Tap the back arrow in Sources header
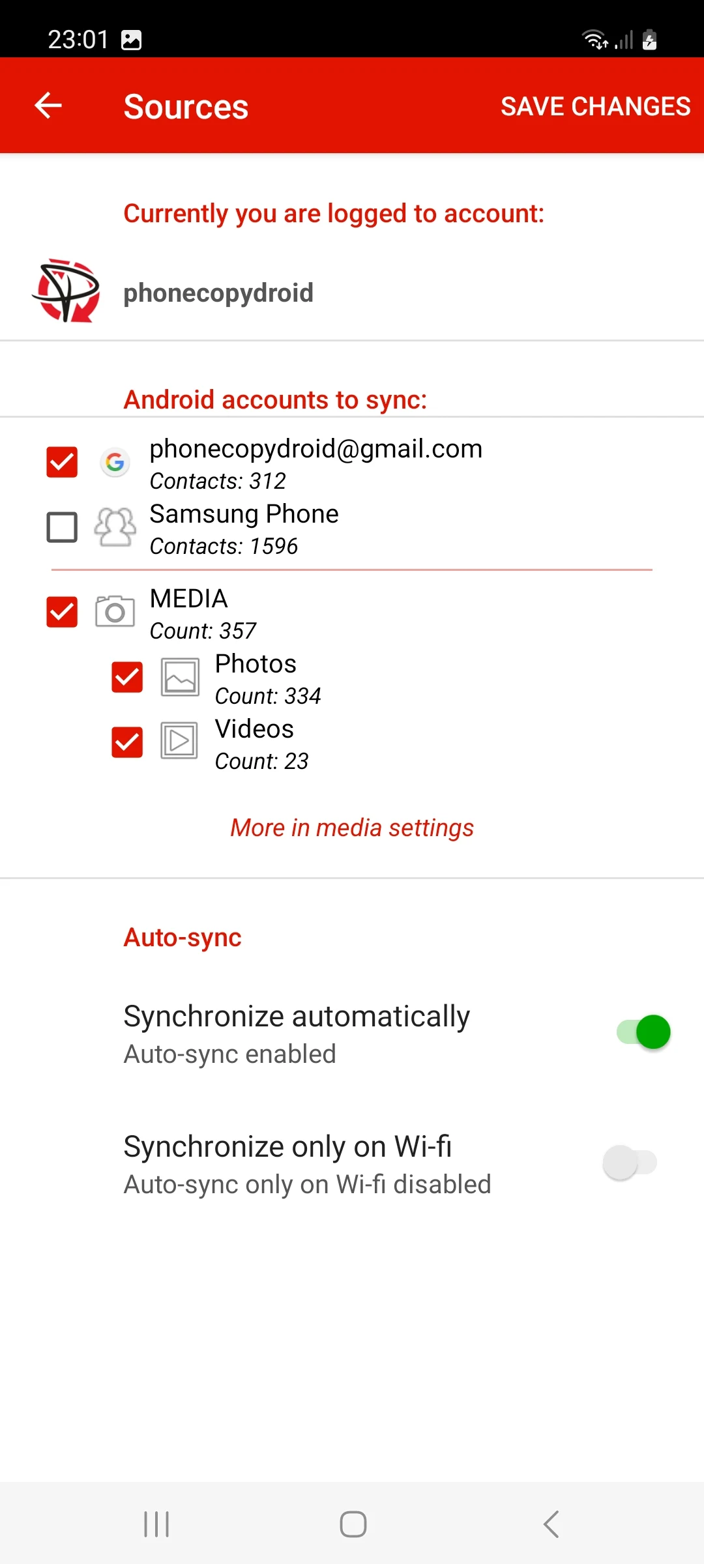The height and width of the screenshot is (1564, 704). click(48, 106)
